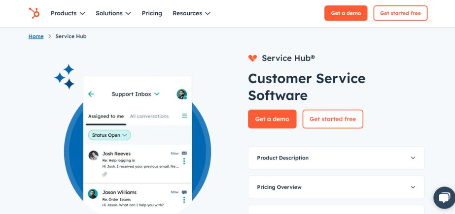The width and height of the screenshot is (455, 214).
Task: Open the Products dropdown menu
Action: point(68,13)
